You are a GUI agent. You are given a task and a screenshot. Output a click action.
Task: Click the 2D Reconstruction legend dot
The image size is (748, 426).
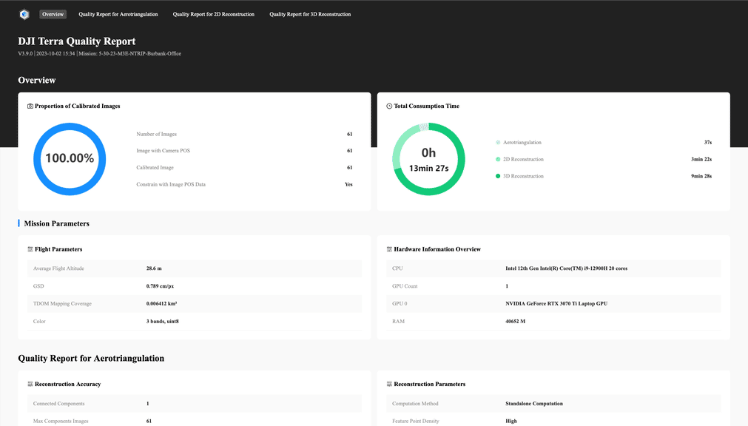498,160
